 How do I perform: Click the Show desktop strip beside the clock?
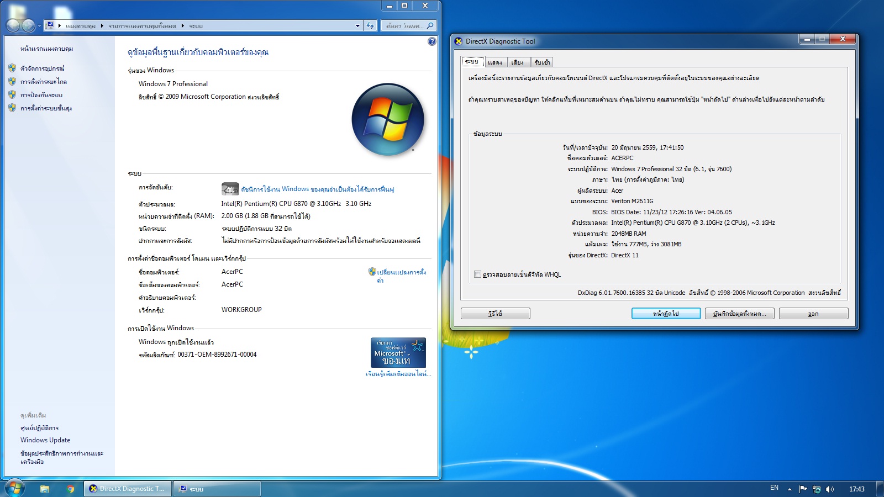pyautogui.click(x=880, y=489)
